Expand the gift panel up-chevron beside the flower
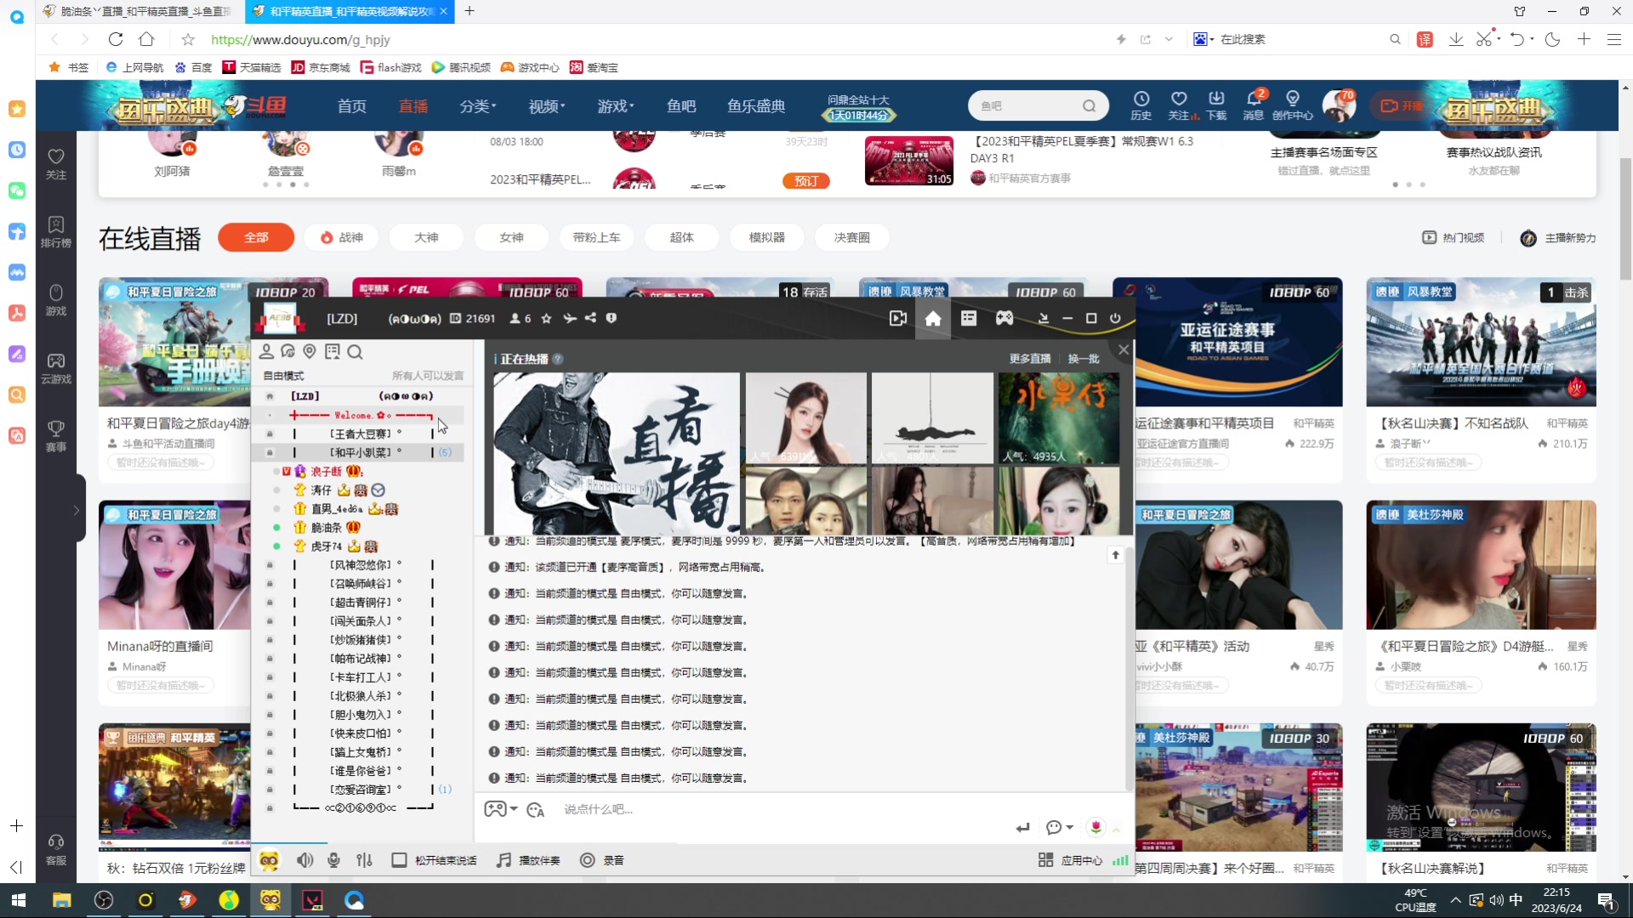The image size is (1633, 918). [x=1116, y=829]
